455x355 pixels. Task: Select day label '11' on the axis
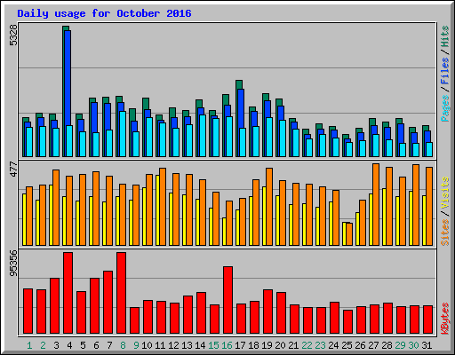160,345
